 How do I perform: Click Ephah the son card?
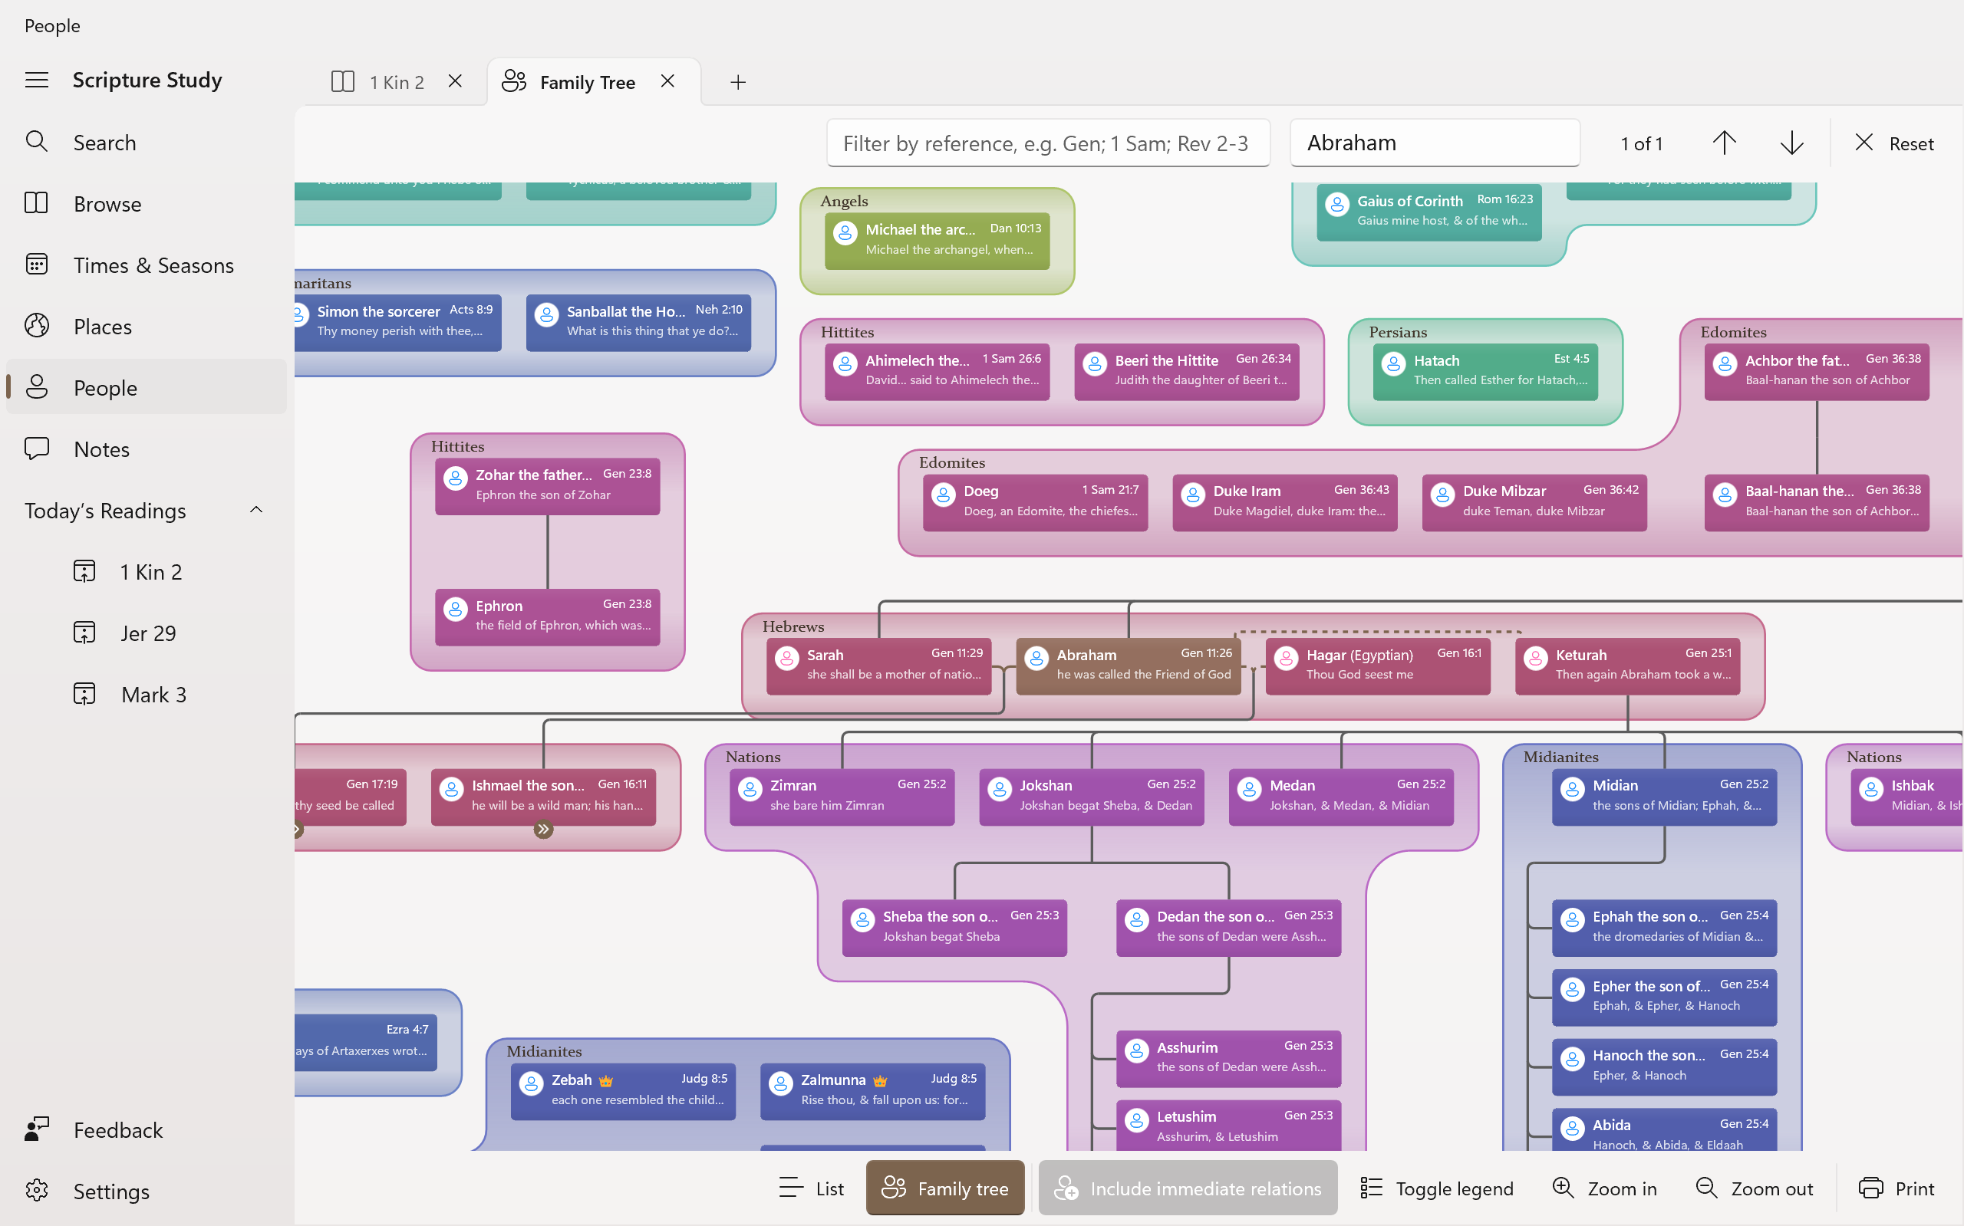pyautogui.click(x=1665, y=929)
